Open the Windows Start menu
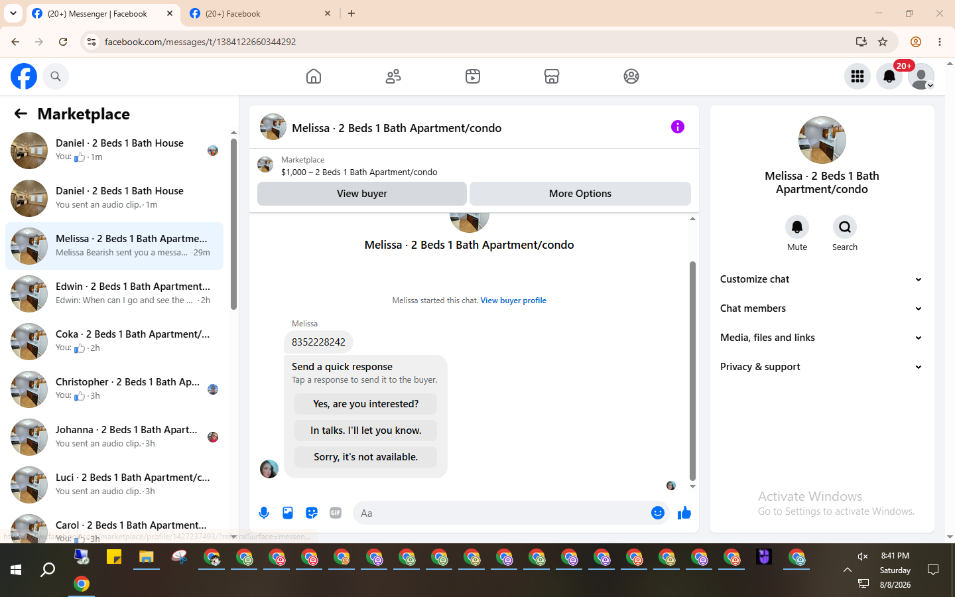 (16, 570)
